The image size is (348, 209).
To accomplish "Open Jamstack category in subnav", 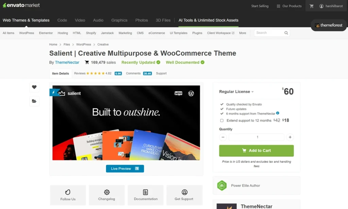I will (107, 33).
